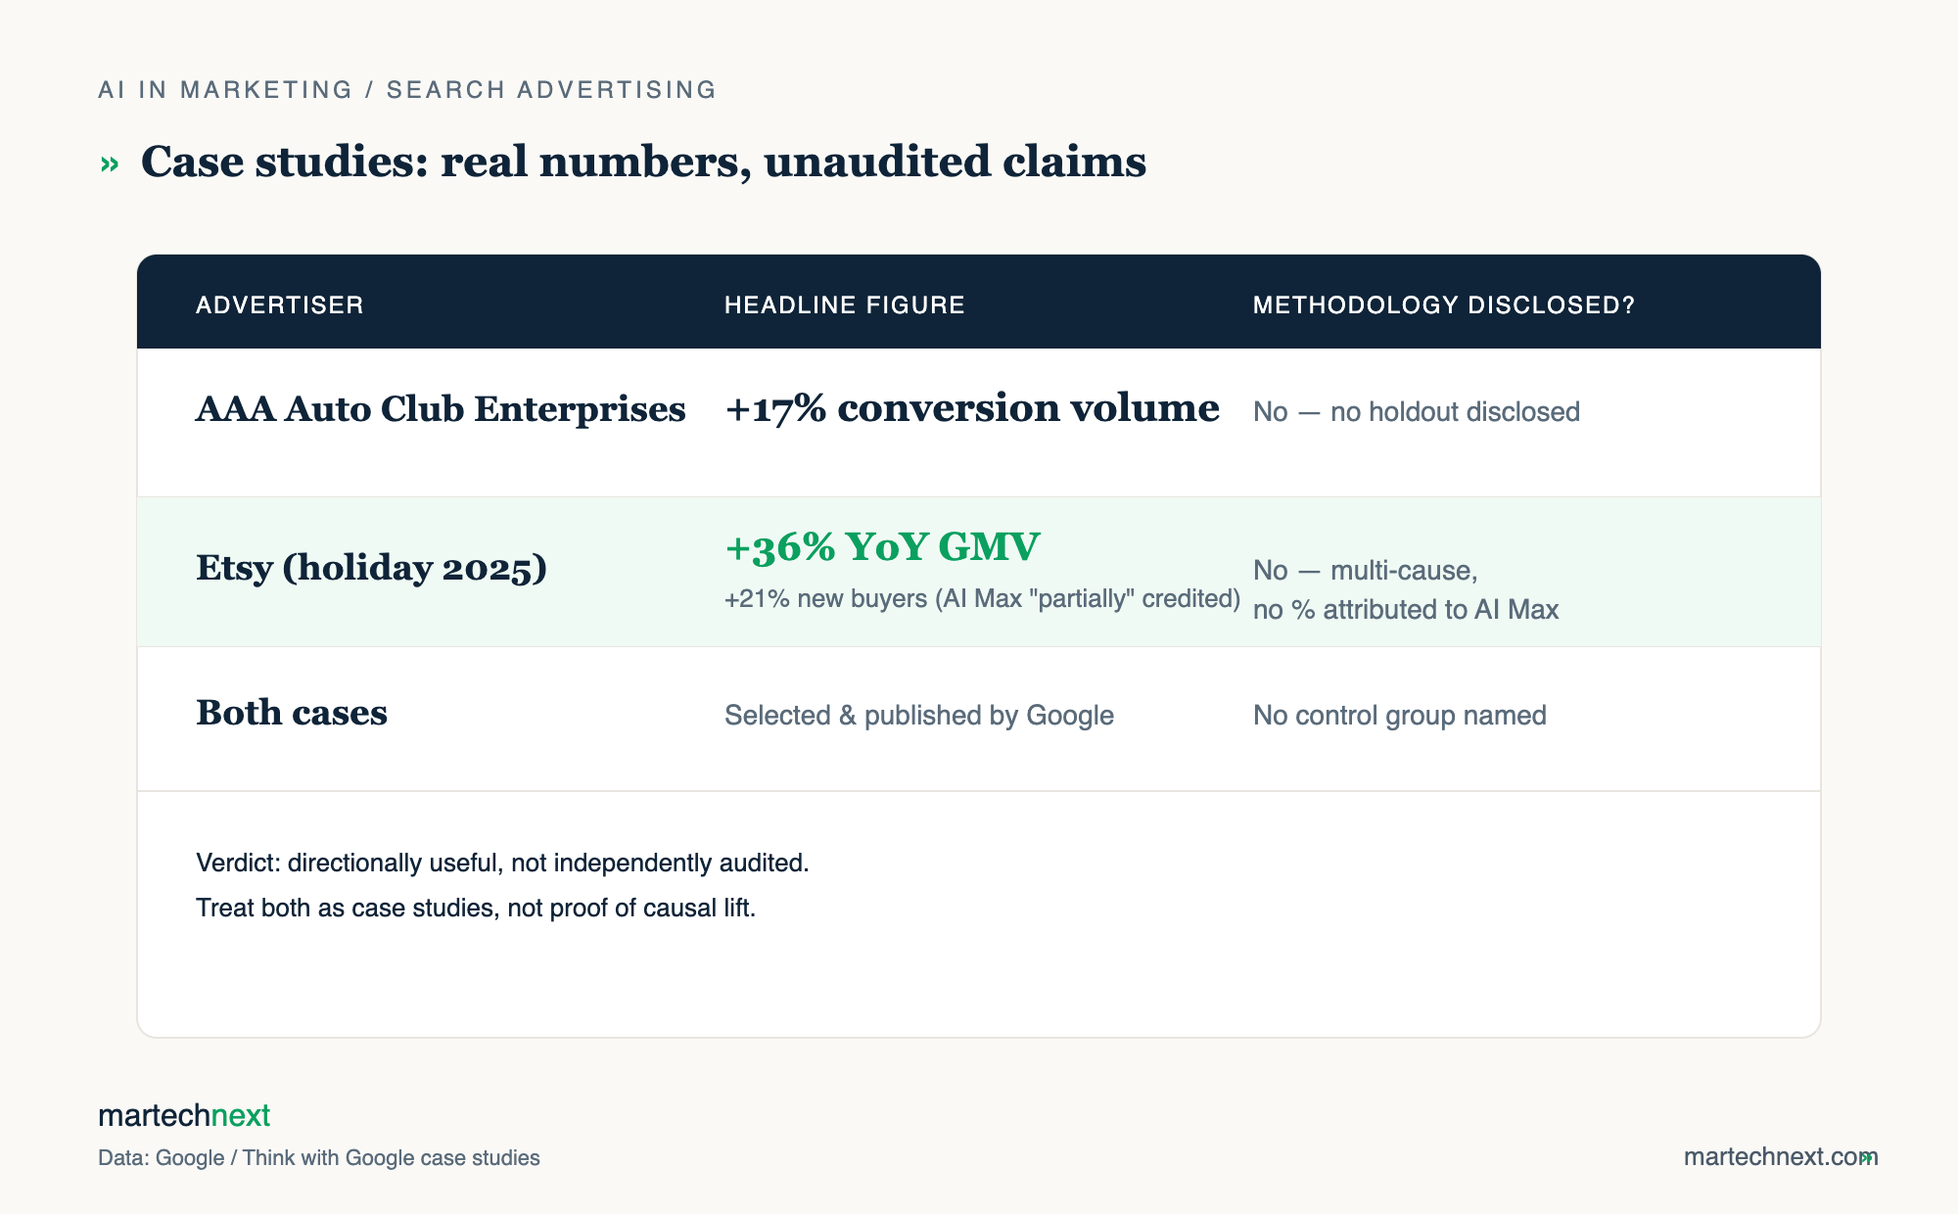The height and width of the screenshot is (1214, 1958).
Task: Click the Verdict line in the table footer
Action: click(x=502, y=863)
